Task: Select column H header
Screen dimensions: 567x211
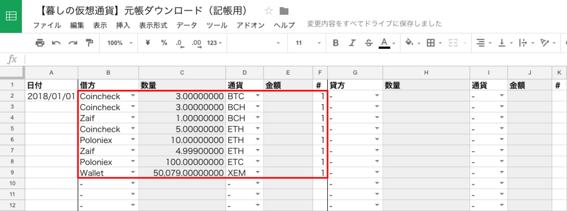Action: (426, 73)
